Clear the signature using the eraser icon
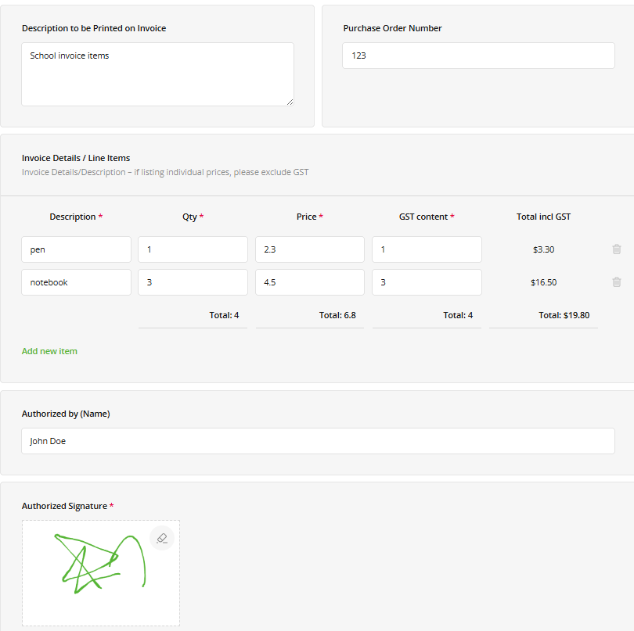The height and width of the screenshot is (631, 634). 162,538
